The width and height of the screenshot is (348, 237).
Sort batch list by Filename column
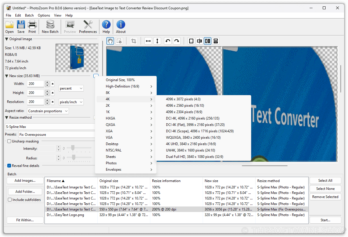tap(71, 181)
